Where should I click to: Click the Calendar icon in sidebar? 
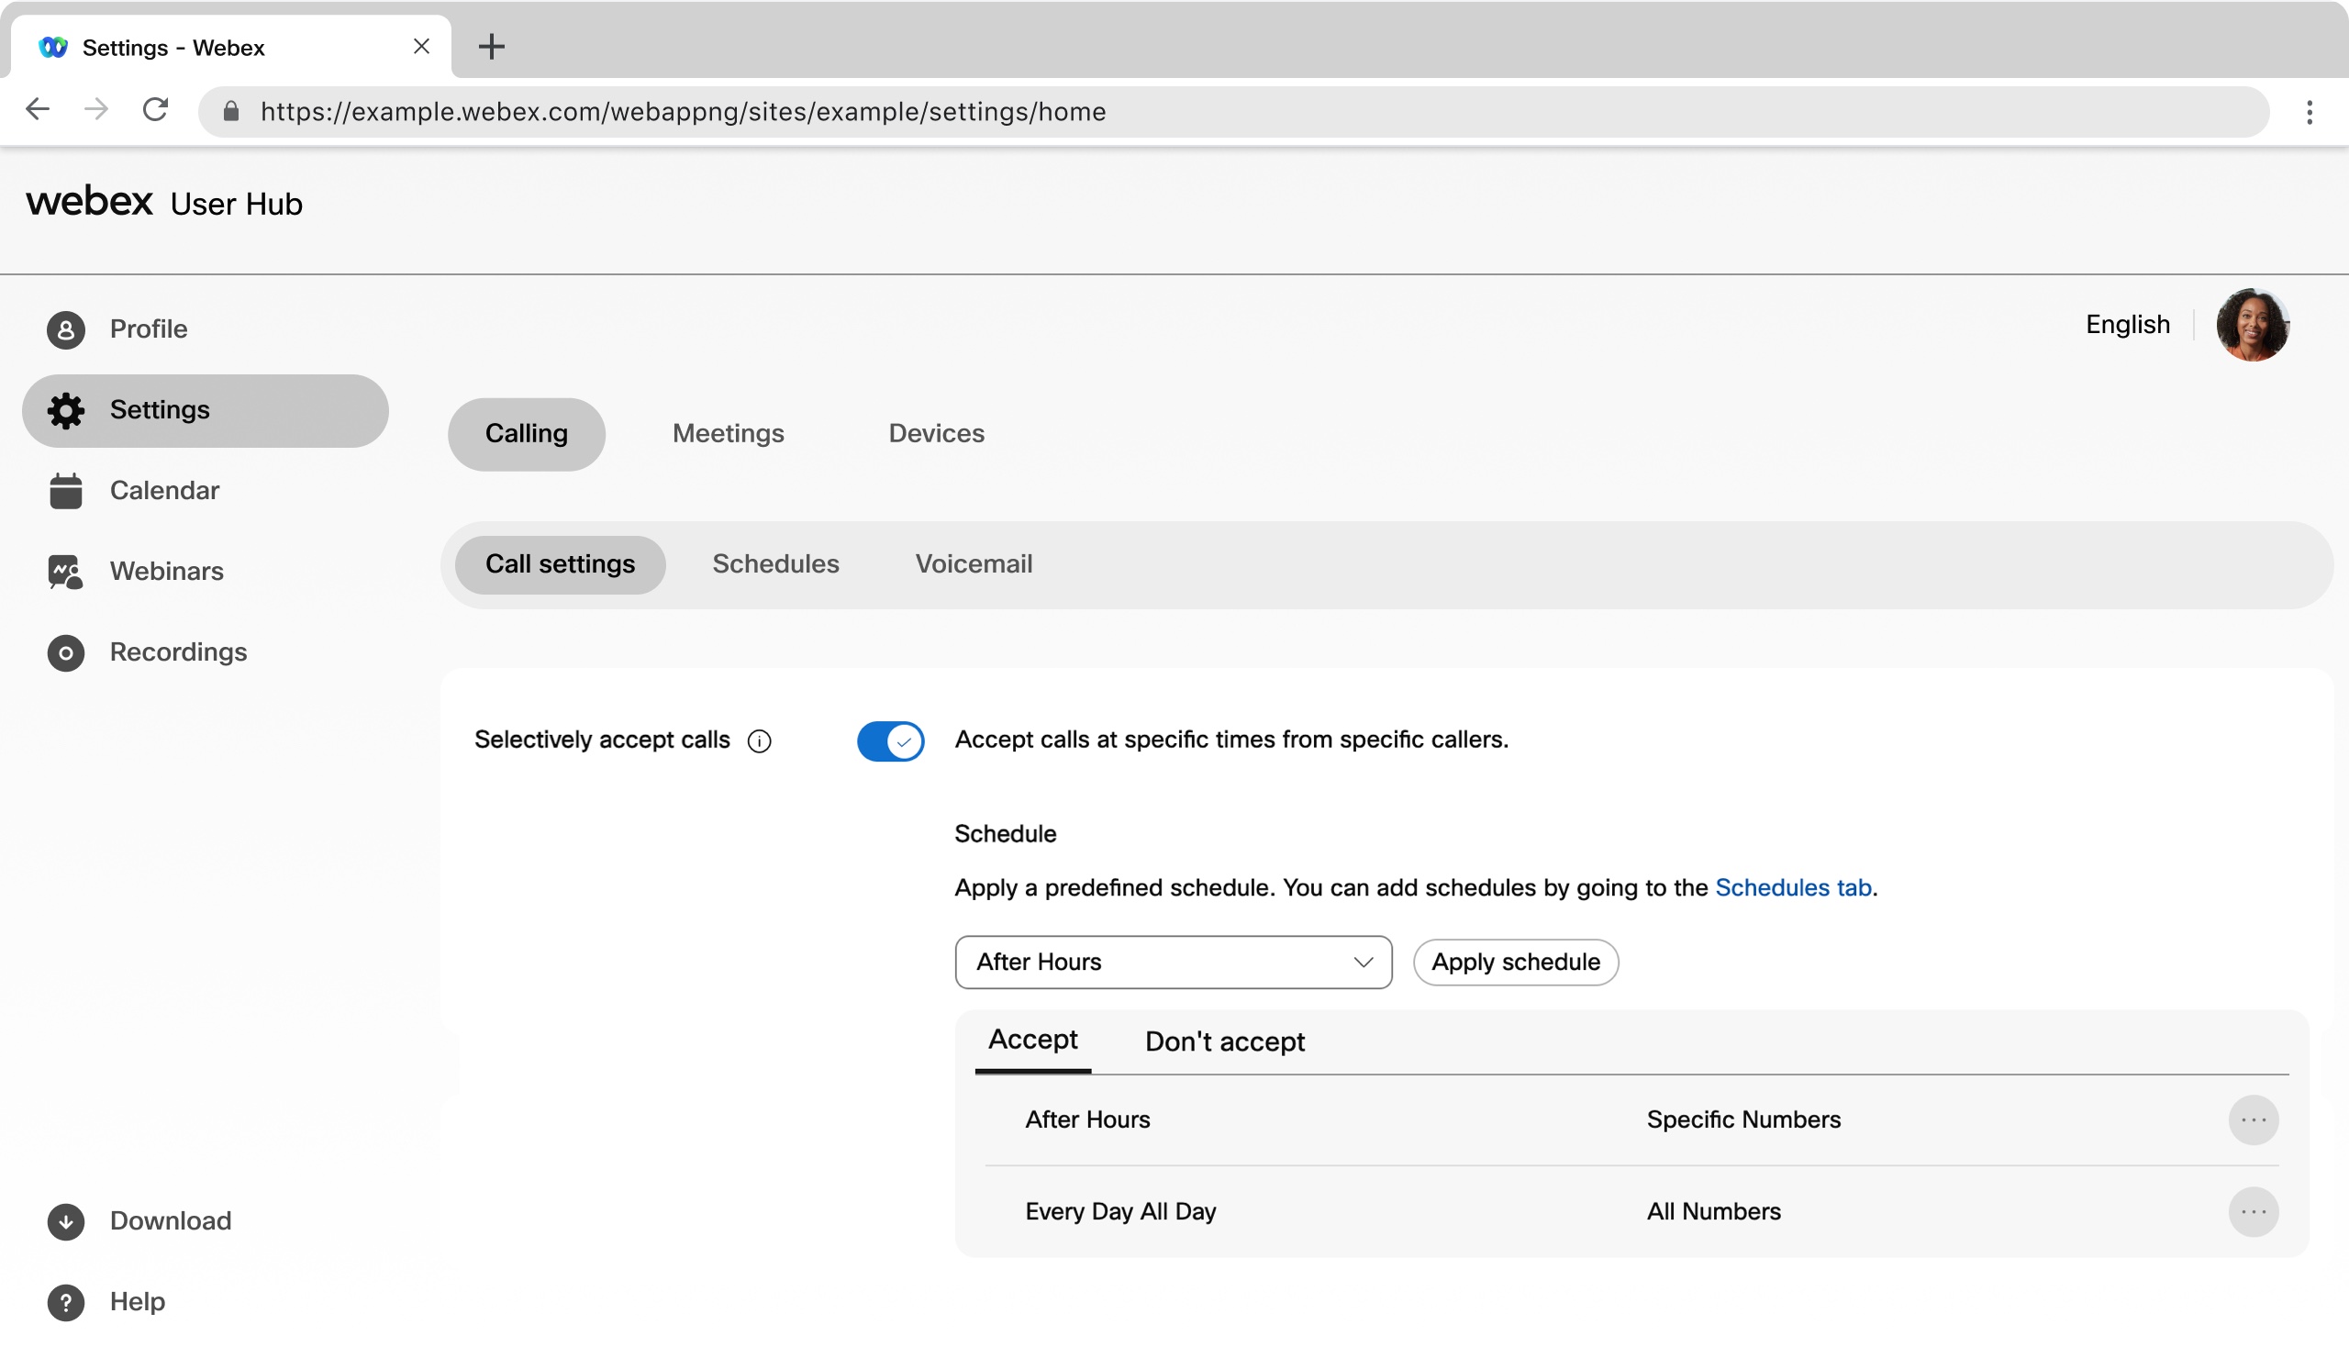click(x=64, y=490)
